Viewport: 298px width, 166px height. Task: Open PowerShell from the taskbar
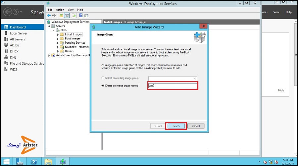(x=34, y=162)
